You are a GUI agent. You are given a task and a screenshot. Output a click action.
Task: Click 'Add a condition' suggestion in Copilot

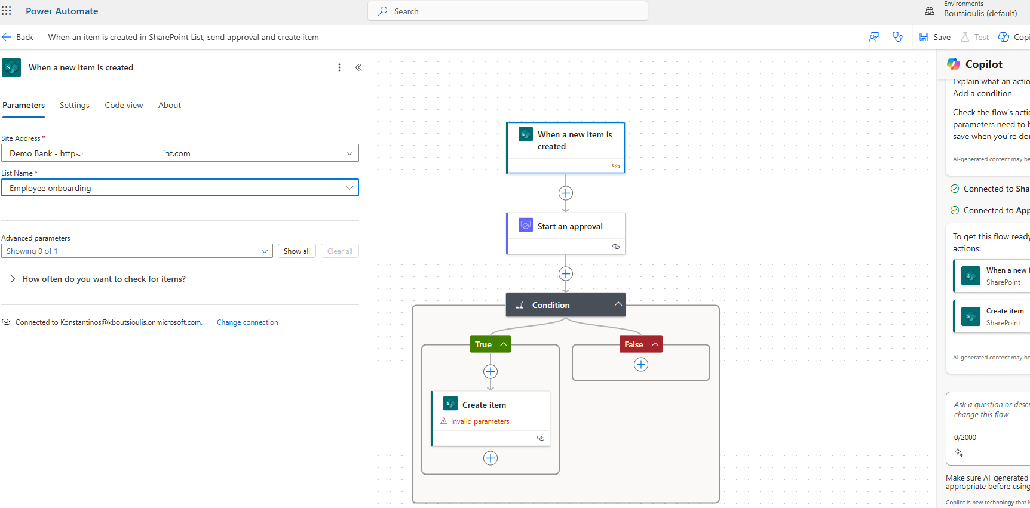click(x=982, y=93)
